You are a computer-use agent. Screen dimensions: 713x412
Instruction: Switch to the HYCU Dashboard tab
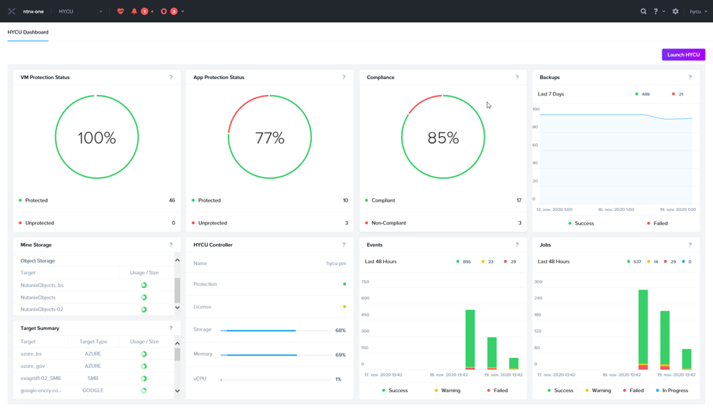point(26,32)
